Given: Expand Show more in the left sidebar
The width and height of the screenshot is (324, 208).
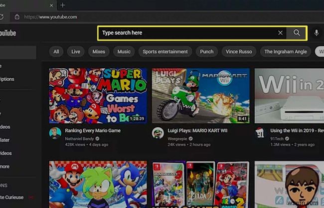Looking at the screenshot, I should point(4,167).
